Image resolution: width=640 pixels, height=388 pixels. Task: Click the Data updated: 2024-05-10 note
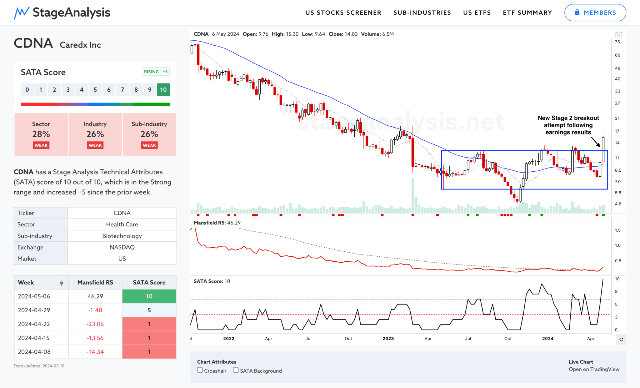tap(39, 366)
